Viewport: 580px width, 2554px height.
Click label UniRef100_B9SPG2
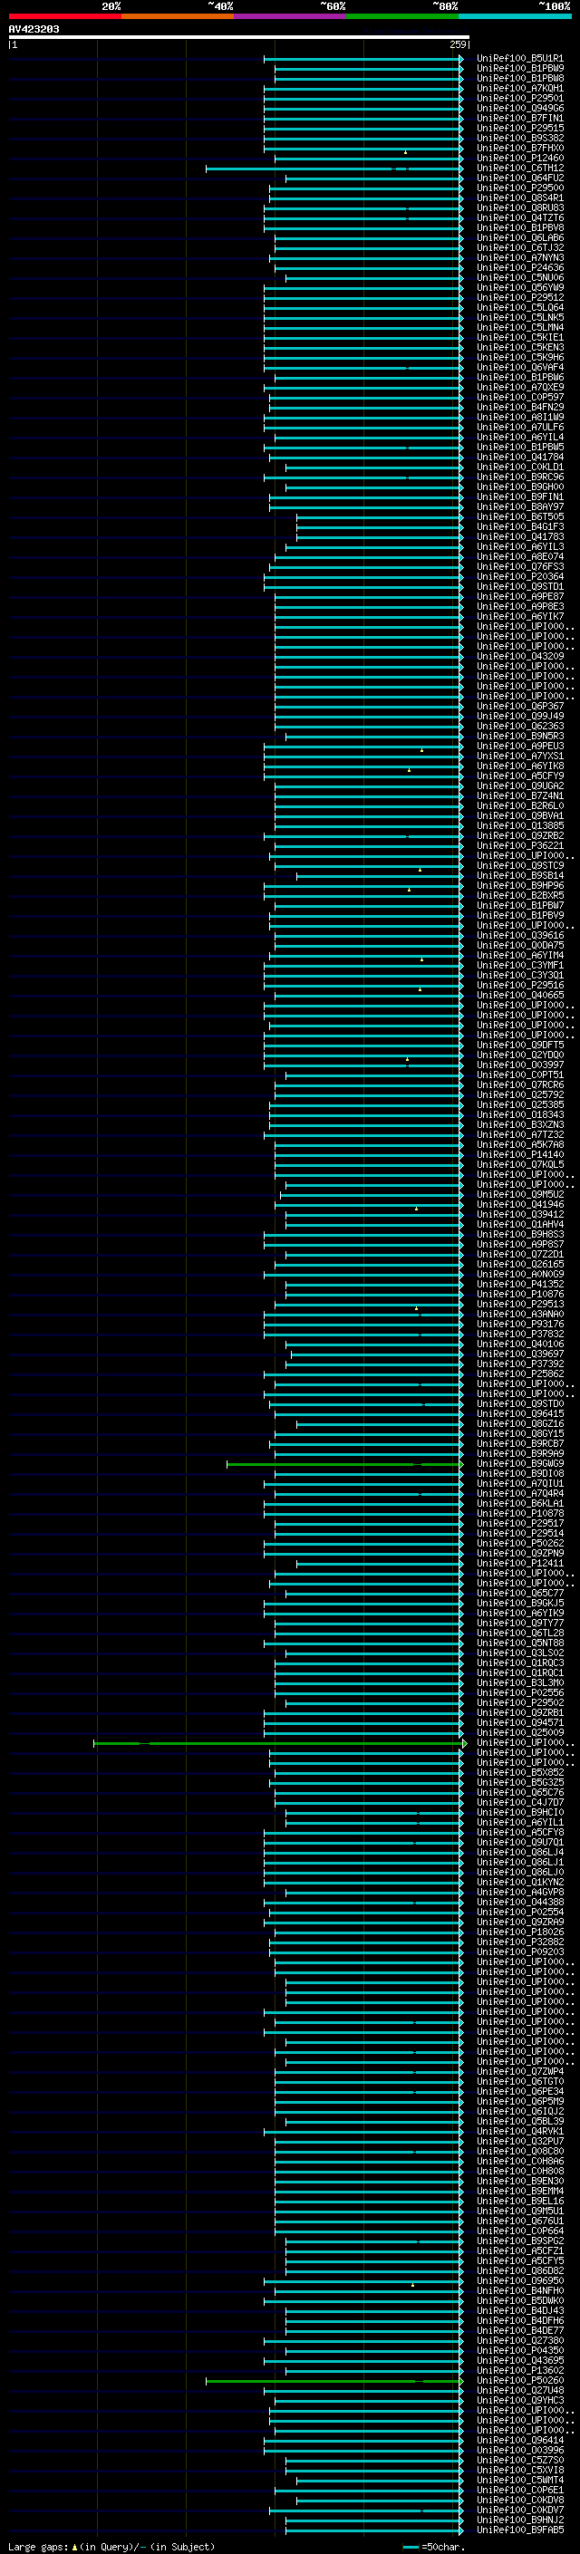point(519,2241)
